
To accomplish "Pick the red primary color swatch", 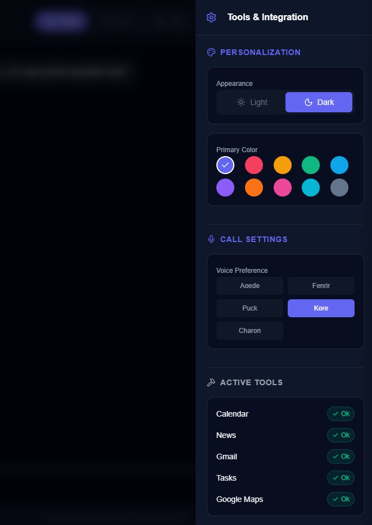I will pos(254,166).
